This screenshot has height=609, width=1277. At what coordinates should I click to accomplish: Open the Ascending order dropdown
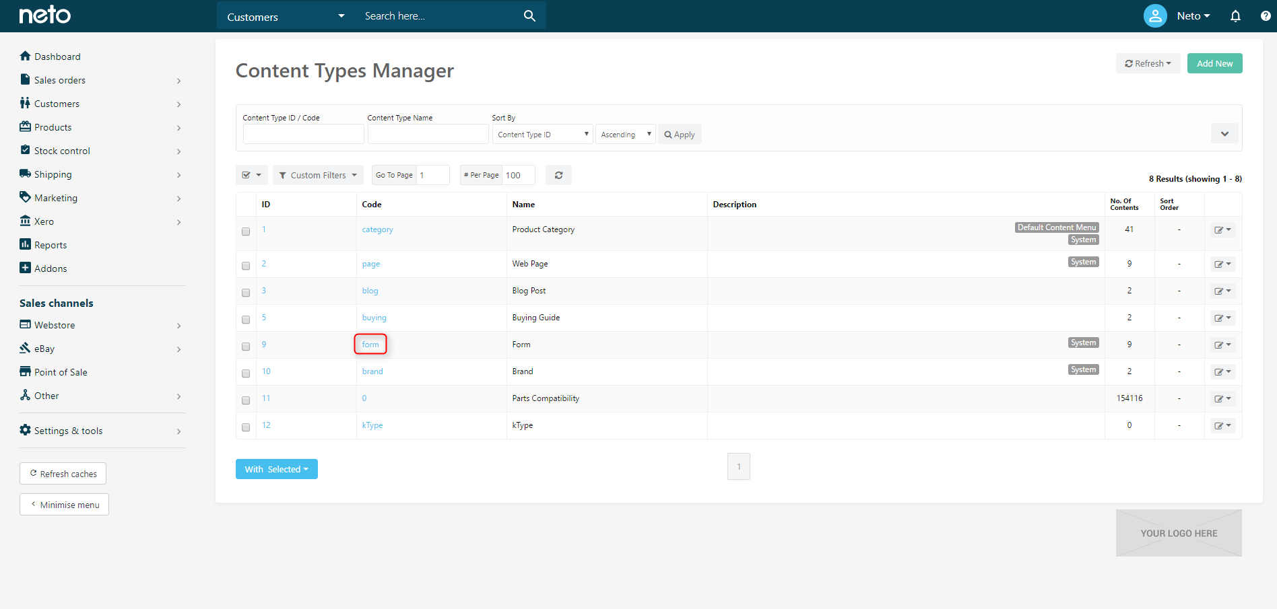point(626,135)
